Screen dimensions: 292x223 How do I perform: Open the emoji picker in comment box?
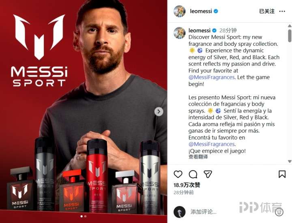pyautogui.click(x=279, y=212)
